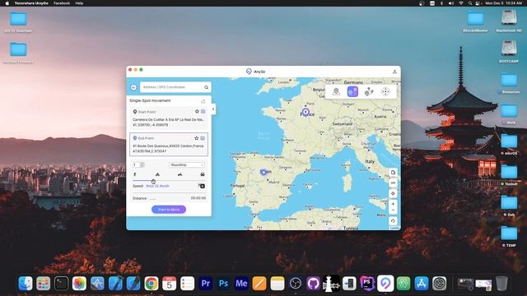Viewport: 527px width, 296px height.
Task: Zoom in the map
Action: pyautogui.click(x=393, y=204)
